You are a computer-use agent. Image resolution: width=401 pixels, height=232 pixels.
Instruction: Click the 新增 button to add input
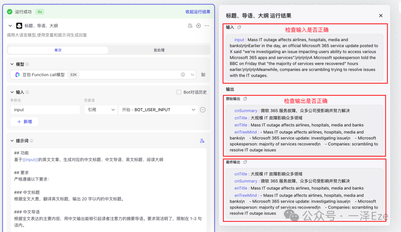pyautogui.click(x=25, y=122)
